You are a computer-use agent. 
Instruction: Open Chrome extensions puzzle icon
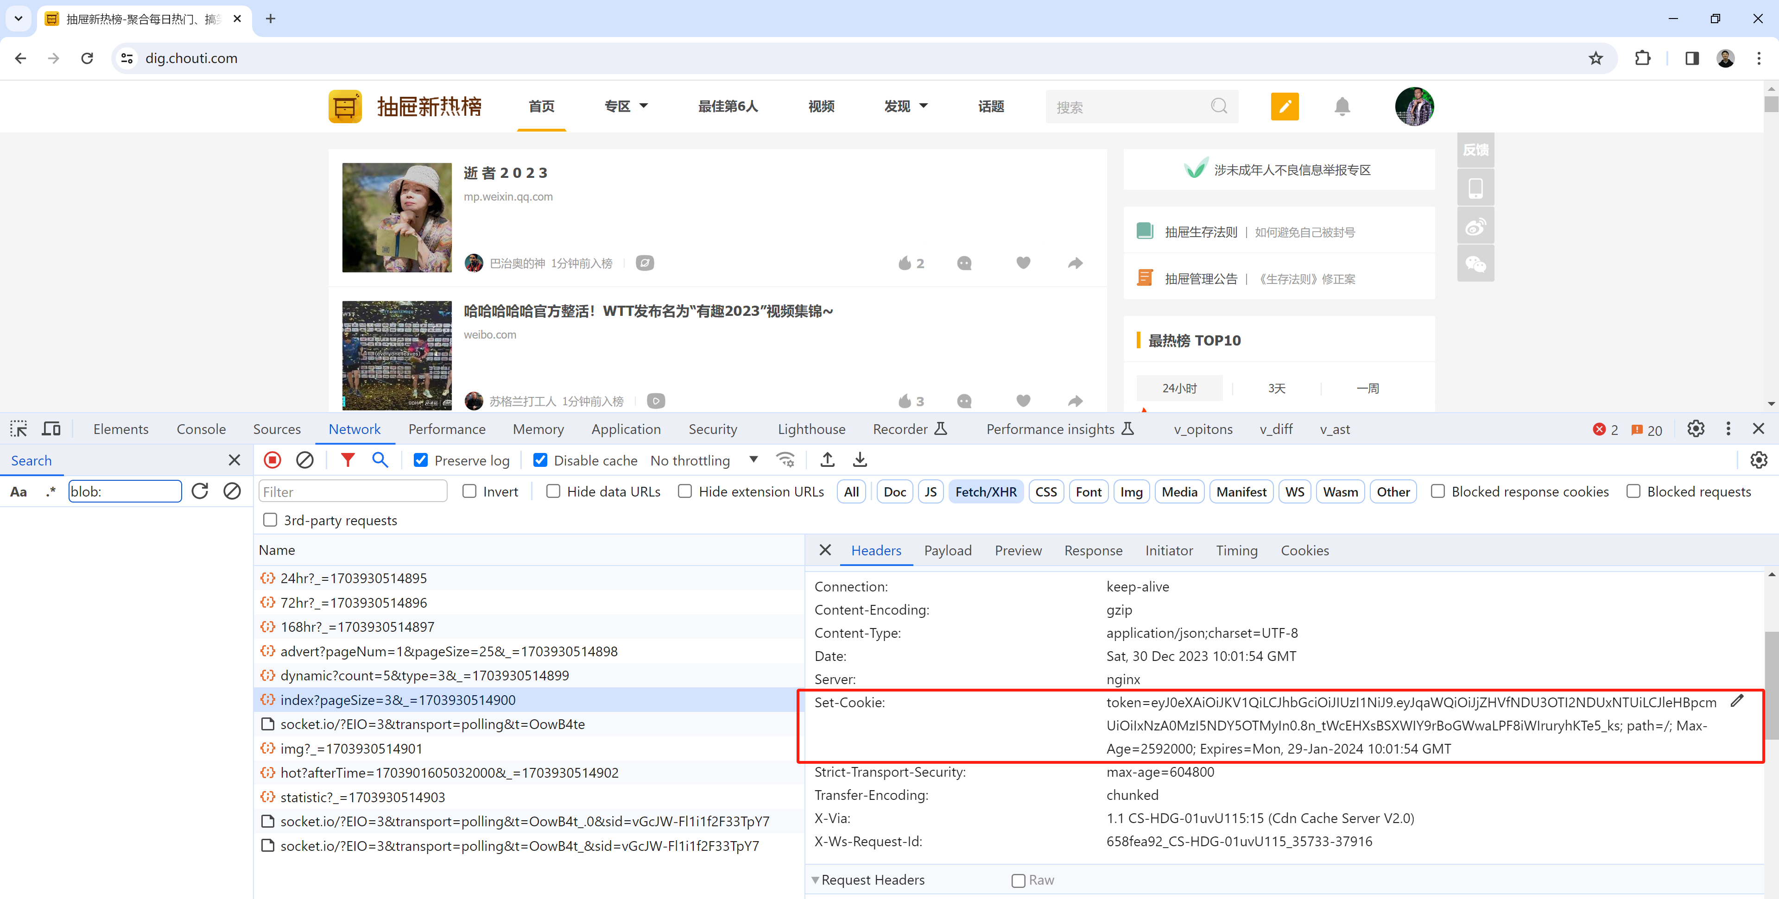point(1643,59)
